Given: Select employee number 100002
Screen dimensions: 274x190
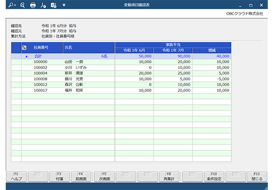Looking at the screenshot, I should (41, 68).
